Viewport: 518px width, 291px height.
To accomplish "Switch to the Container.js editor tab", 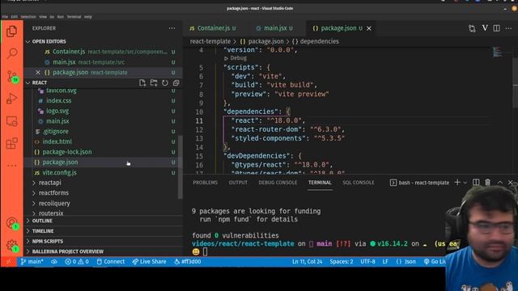I will click(214, 28).
